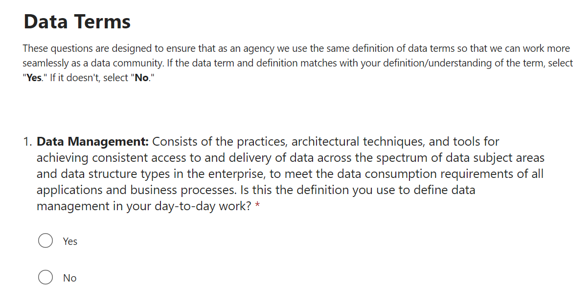Click the question number "1."

tap(27, 142)
